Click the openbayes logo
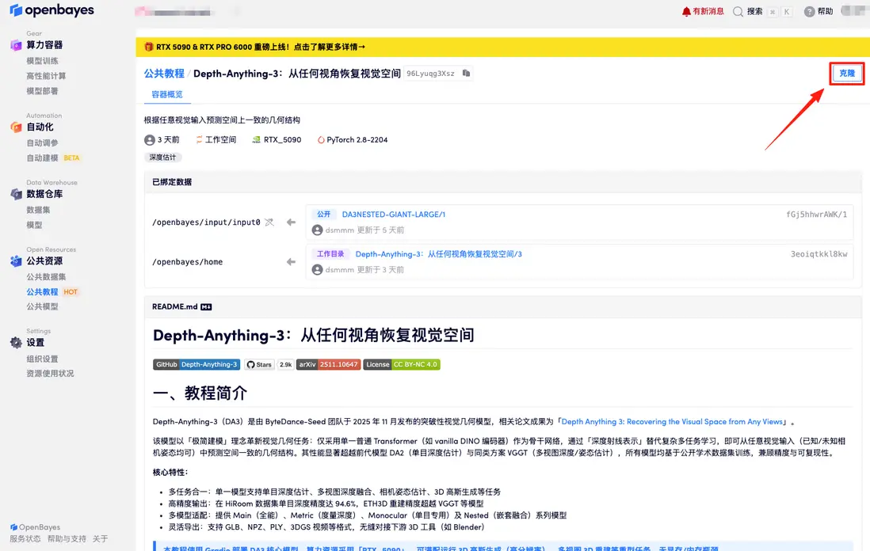Screen dimensions: 870x551 coord(52,10)
